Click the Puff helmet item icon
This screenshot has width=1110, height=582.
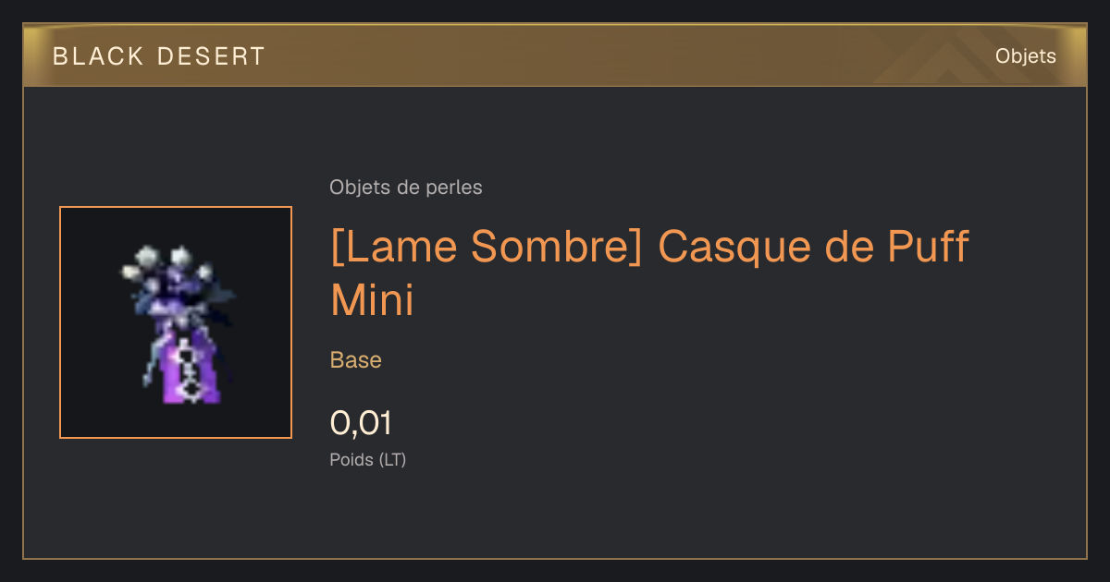point(176,323)
